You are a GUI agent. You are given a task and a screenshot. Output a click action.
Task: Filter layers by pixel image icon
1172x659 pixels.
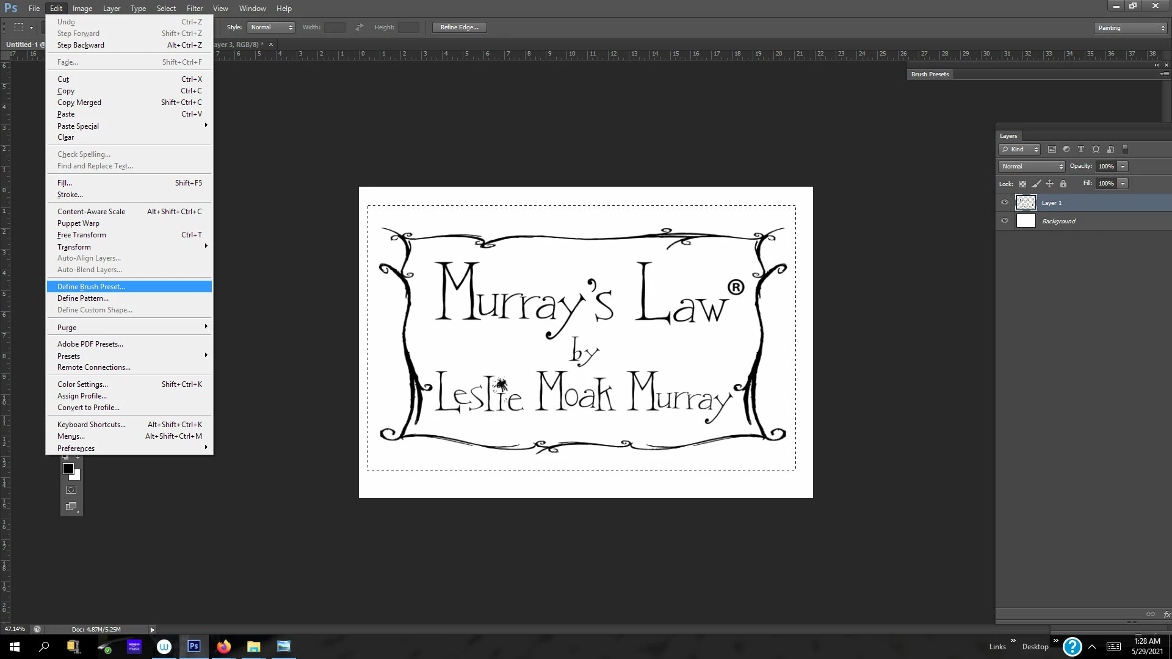[x=1052, y=149]
